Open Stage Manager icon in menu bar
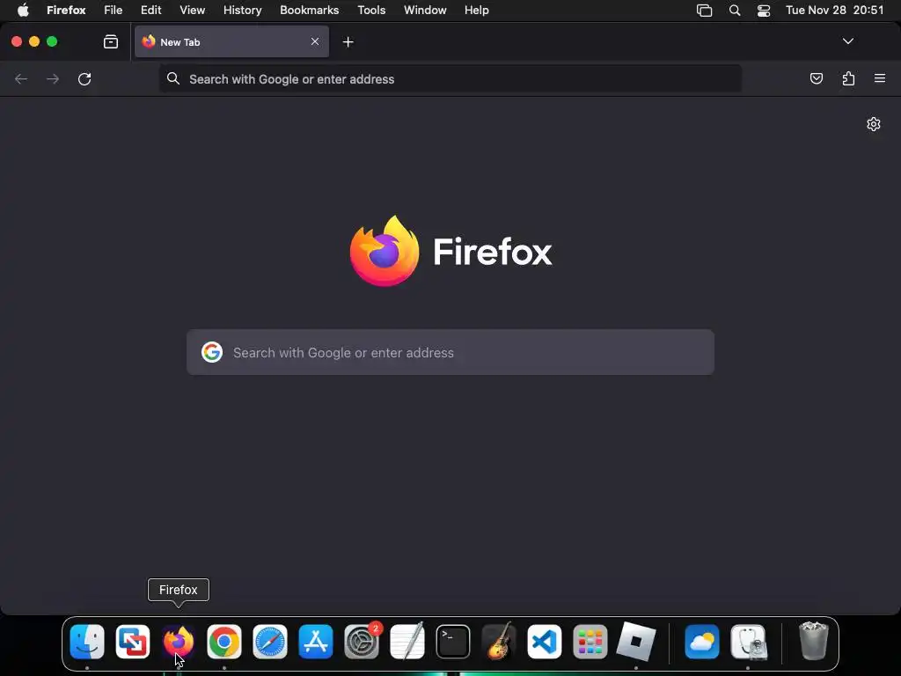 pos(705,11)
